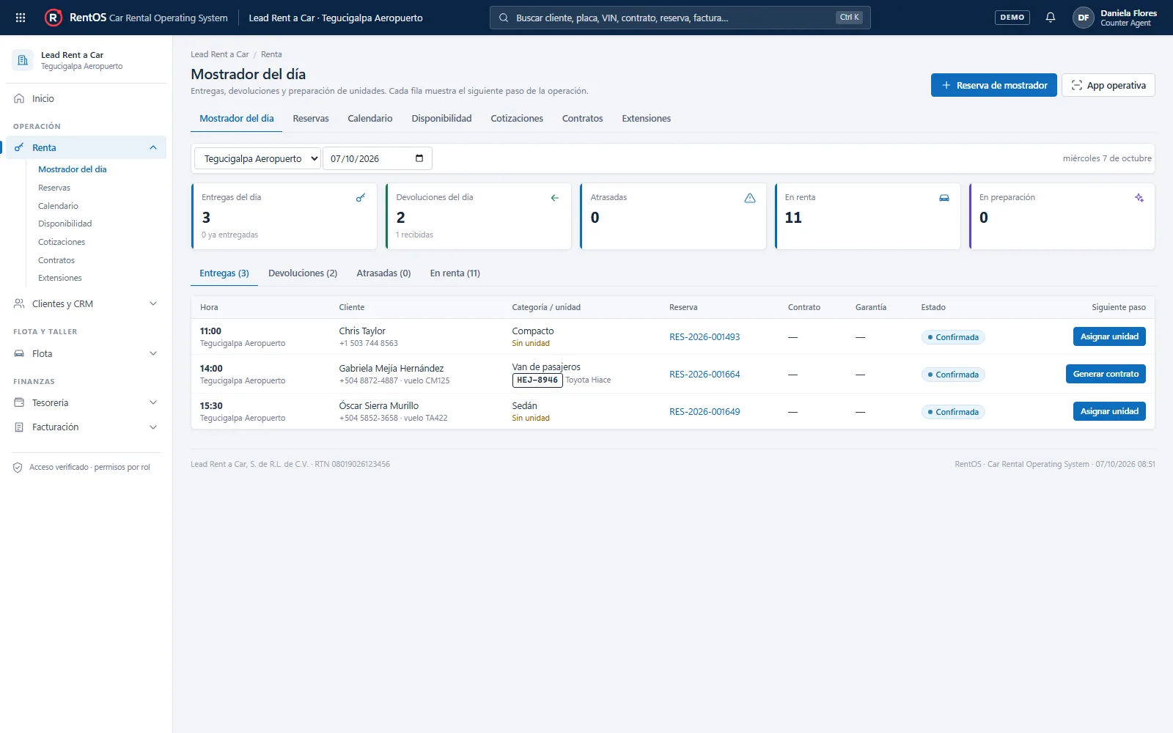Click the RentOS logo icon

(54, 18)
